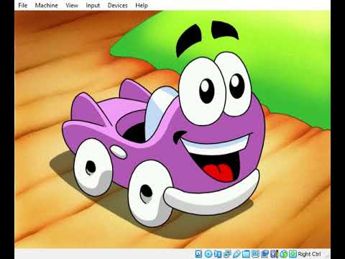Click the 'Right Ctrl' host key label
The width and height of the screenshot is (345, 259).
[x=309, y=254]
